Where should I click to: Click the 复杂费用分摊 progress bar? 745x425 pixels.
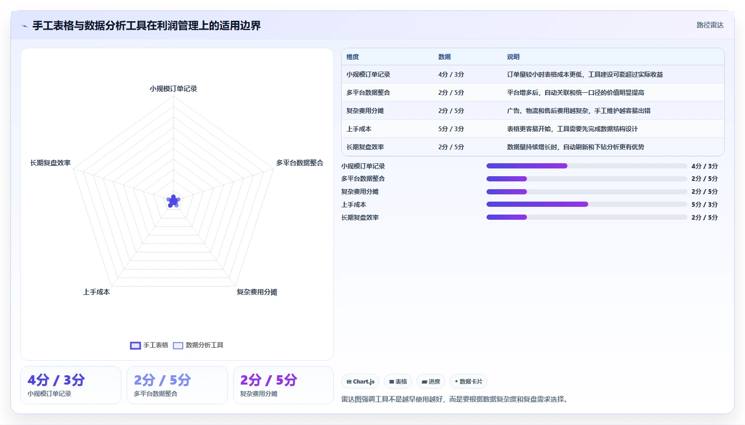click(587, 192)
